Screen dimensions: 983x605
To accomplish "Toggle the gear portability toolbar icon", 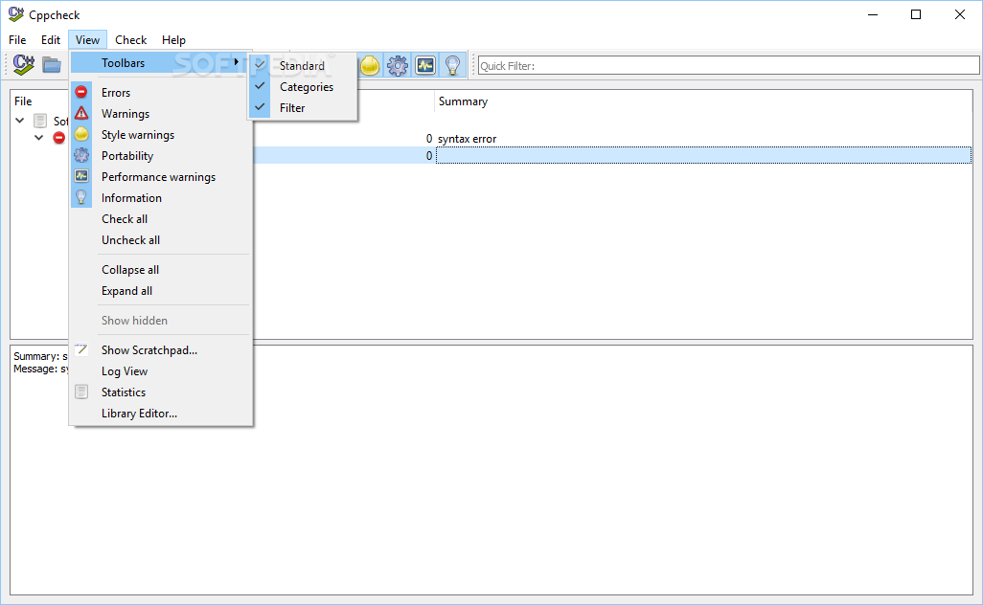I will pyautogui.click(x=398, y=65).
